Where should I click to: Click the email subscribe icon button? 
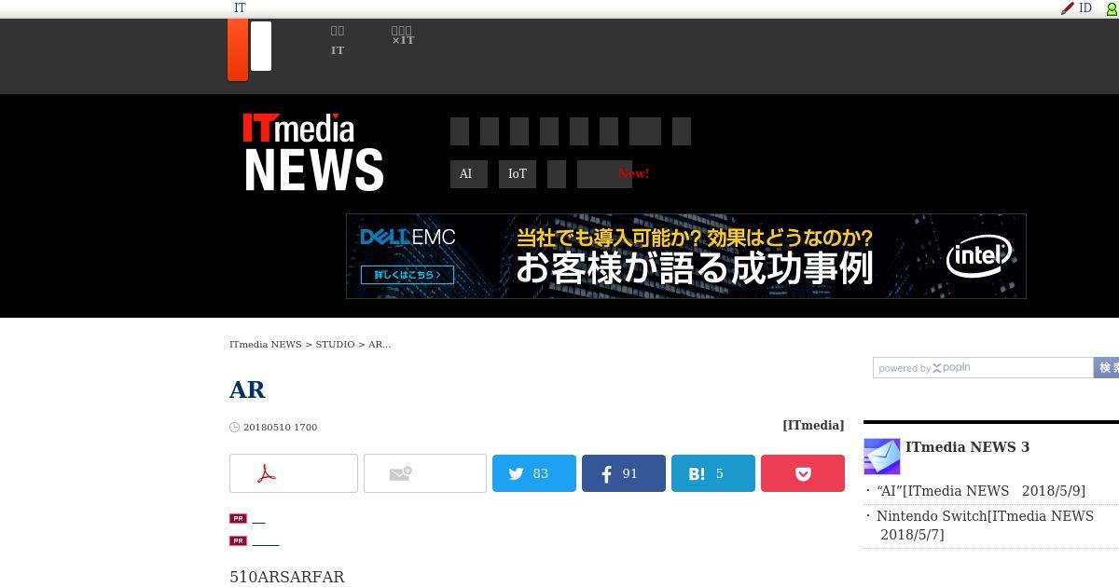(425, 473)
